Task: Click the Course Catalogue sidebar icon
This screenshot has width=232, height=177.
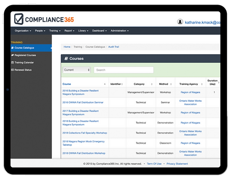Action: pos(12,48)
